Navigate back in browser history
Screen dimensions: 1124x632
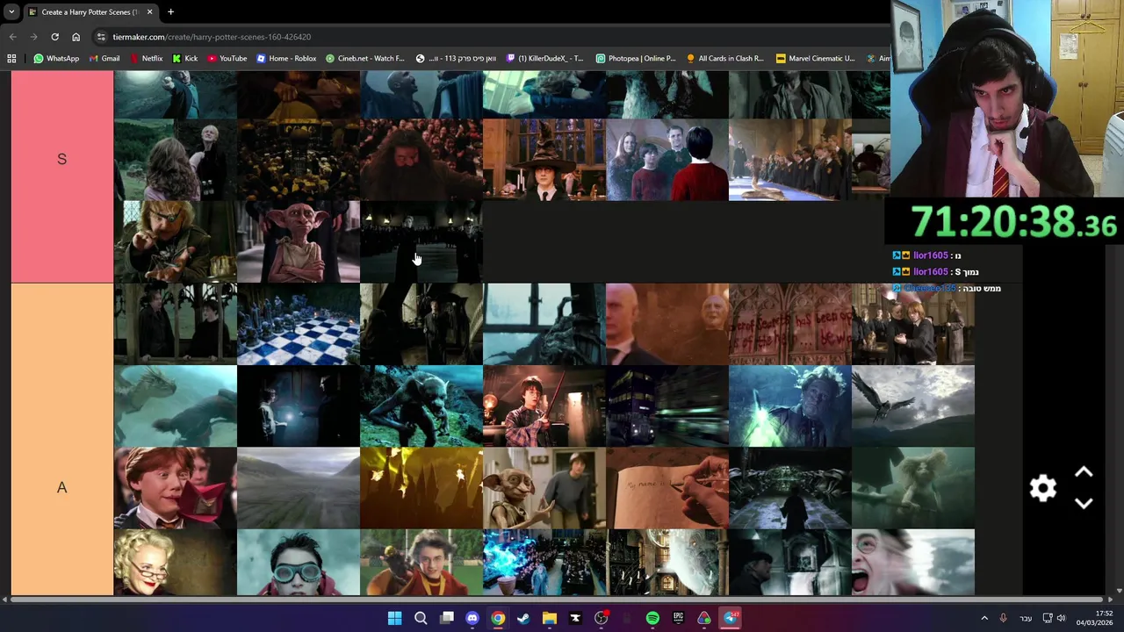(12, 37)
